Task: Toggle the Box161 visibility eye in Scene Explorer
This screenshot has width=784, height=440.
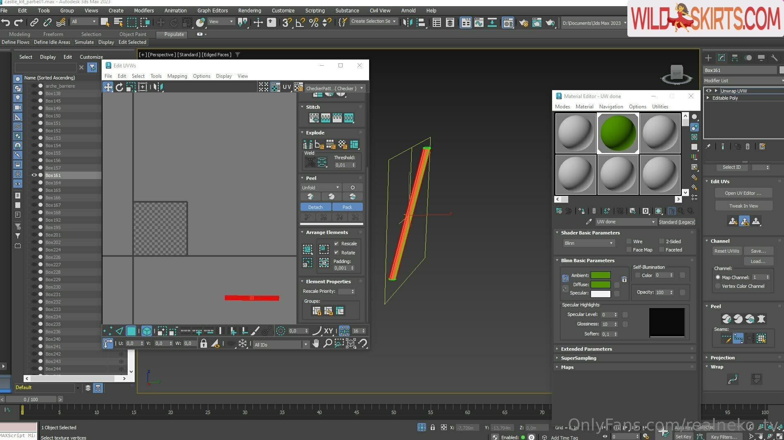Action: [x=34, y=175]
